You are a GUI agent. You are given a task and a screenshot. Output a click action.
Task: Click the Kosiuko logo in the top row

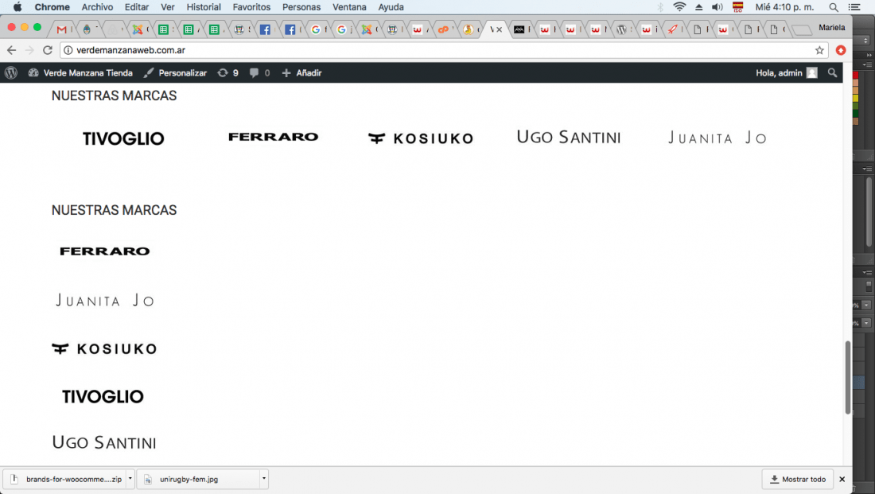pos(421,138)
